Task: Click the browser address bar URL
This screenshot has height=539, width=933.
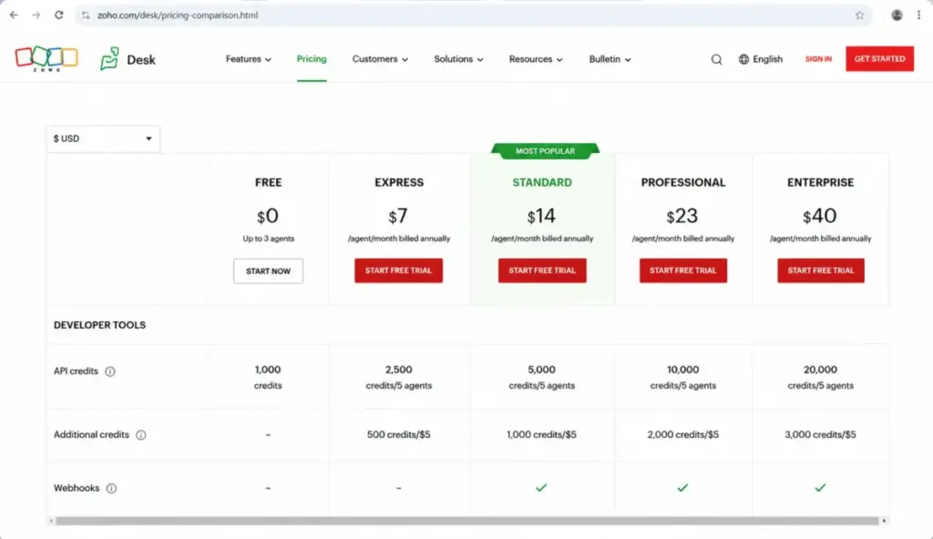Action: tap(178, 15)
